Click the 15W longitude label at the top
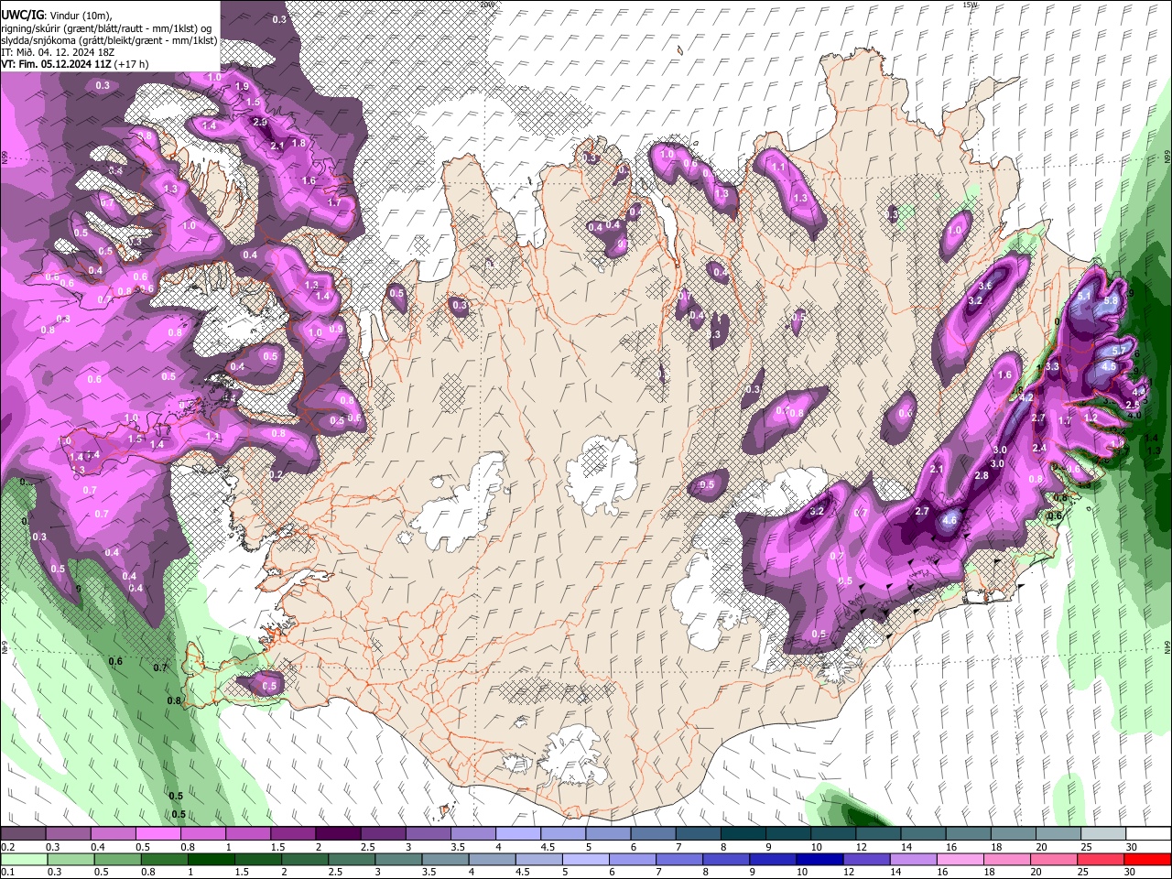The width and height of the screenshot is (1172, 879). (x=970, y=5)
